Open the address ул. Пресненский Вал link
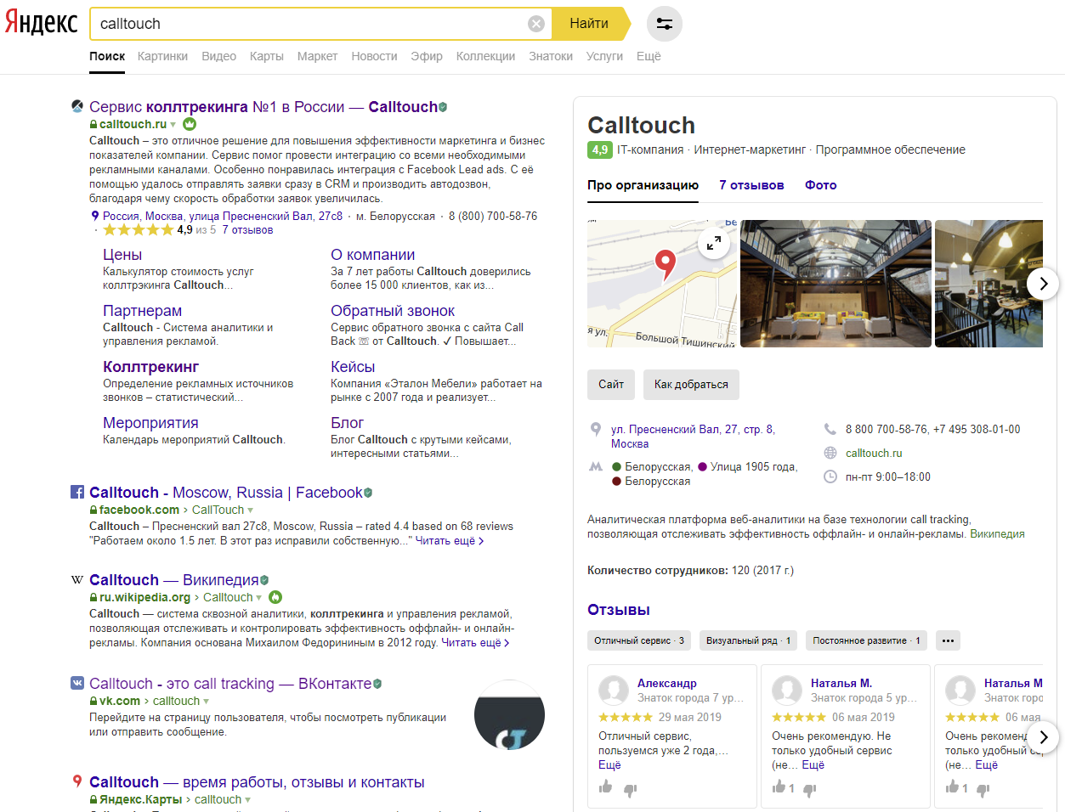1065x812 pixels. [693, 437]
